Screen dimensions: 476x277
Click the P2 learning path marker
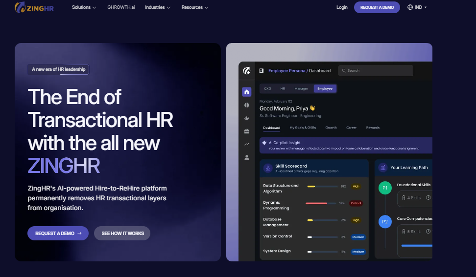coord(385,222)
